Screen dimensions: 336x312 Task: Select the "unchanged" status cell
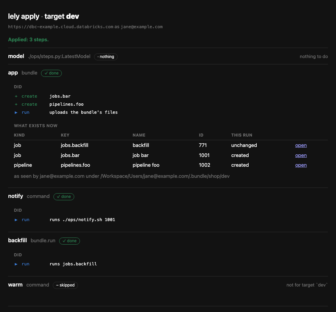[x=244, y=145]
